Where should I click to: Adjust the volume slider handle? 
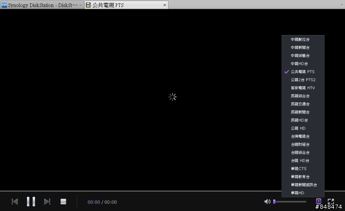(x=274, y=201)
